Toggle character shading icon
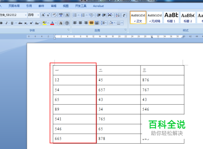The image size is (203, 149). pyautogui.click(x=61, y=23)
